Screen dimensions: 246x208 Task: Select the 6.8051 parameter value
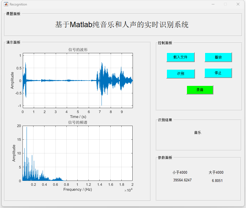point(217,181)
